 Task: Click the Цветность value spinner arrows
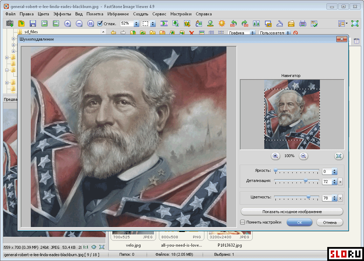click(x=334, y=198)
